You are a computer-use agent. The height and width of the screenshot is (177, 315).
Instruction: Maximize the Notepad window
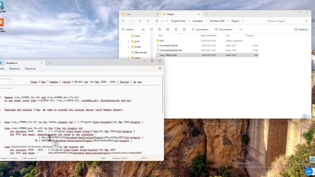(x=152, y=61)
